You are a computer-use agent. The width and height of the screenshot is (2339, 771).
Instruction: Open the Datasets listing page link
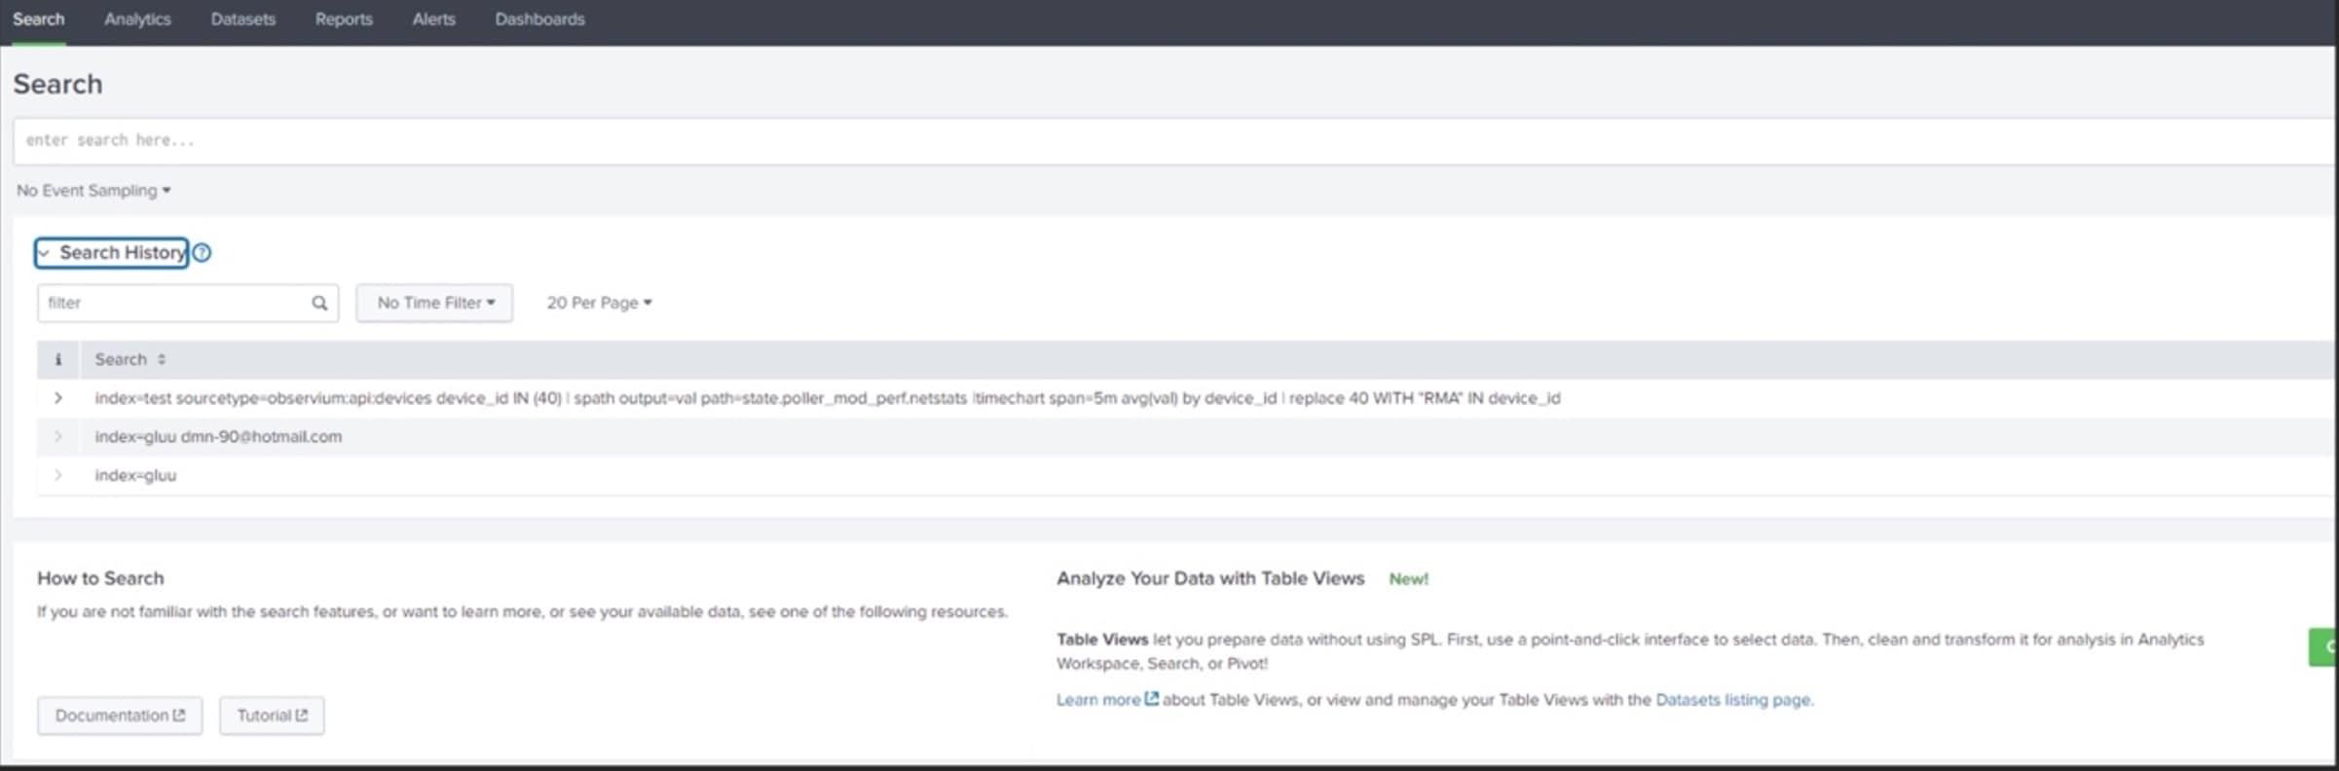(1733, 700)
